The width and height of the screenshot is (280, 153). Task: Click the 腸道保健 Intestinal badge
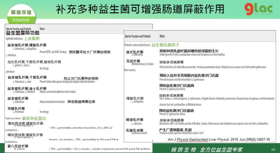[21, 15]
